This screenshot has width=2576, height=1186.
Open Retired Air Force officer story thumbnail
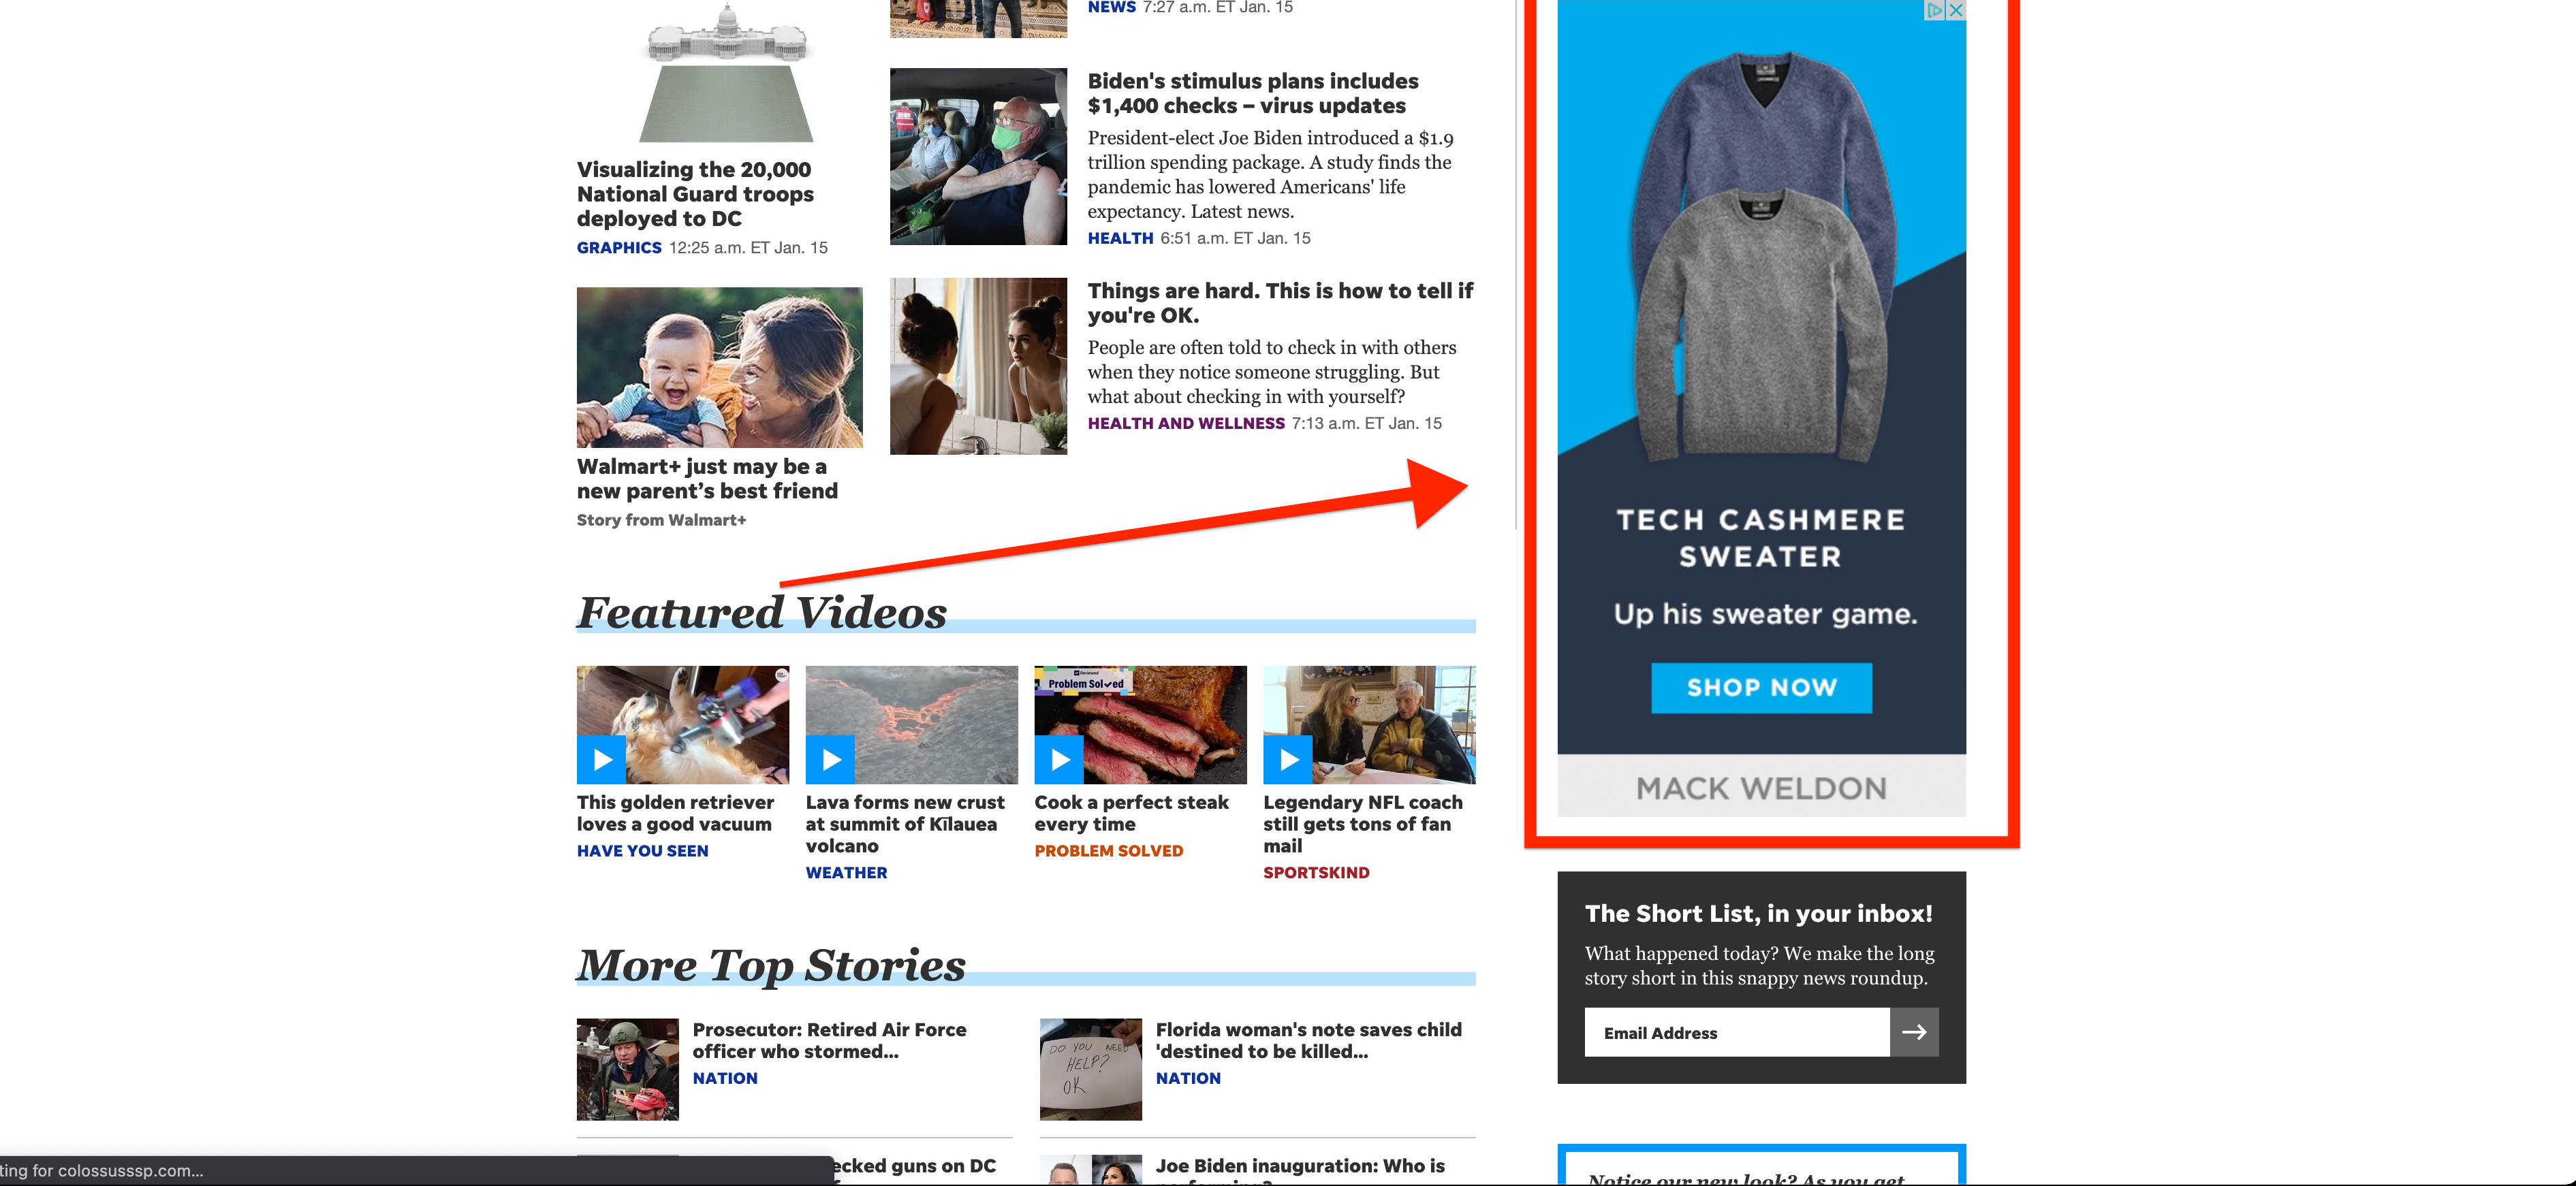(627, 1069)
